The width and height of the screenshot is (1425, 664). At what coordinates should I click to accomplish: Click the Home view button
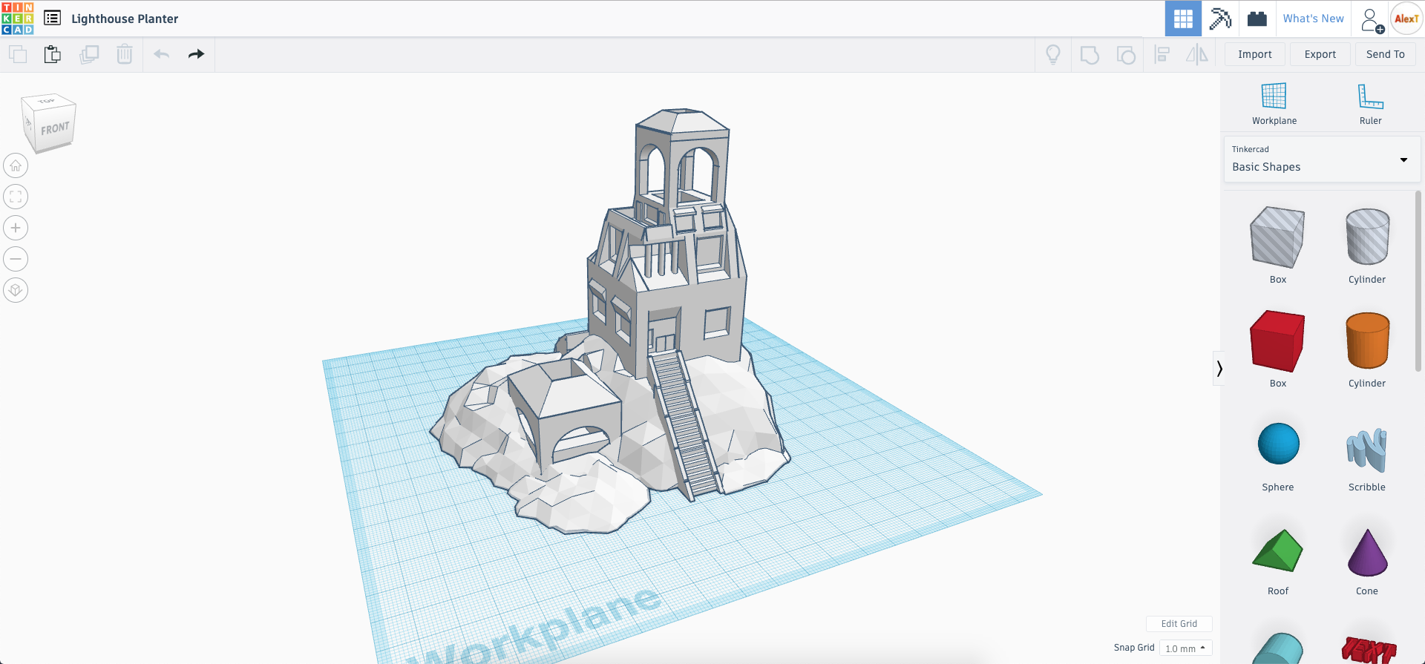[16, 165]
